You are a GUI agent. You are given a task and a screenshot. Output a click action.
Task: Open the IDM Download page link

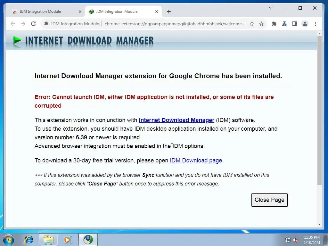tap(196, 160)
